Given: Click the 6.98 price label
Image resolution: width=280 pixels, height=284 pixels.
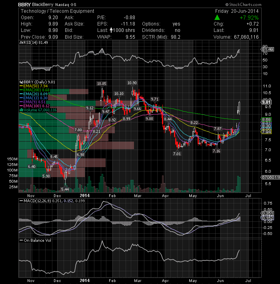Looking at the screenshot, I should coord(80,154).
